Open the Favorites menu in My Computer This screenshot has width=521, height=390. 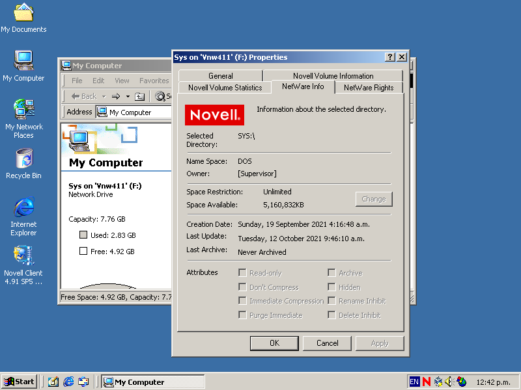154,81
